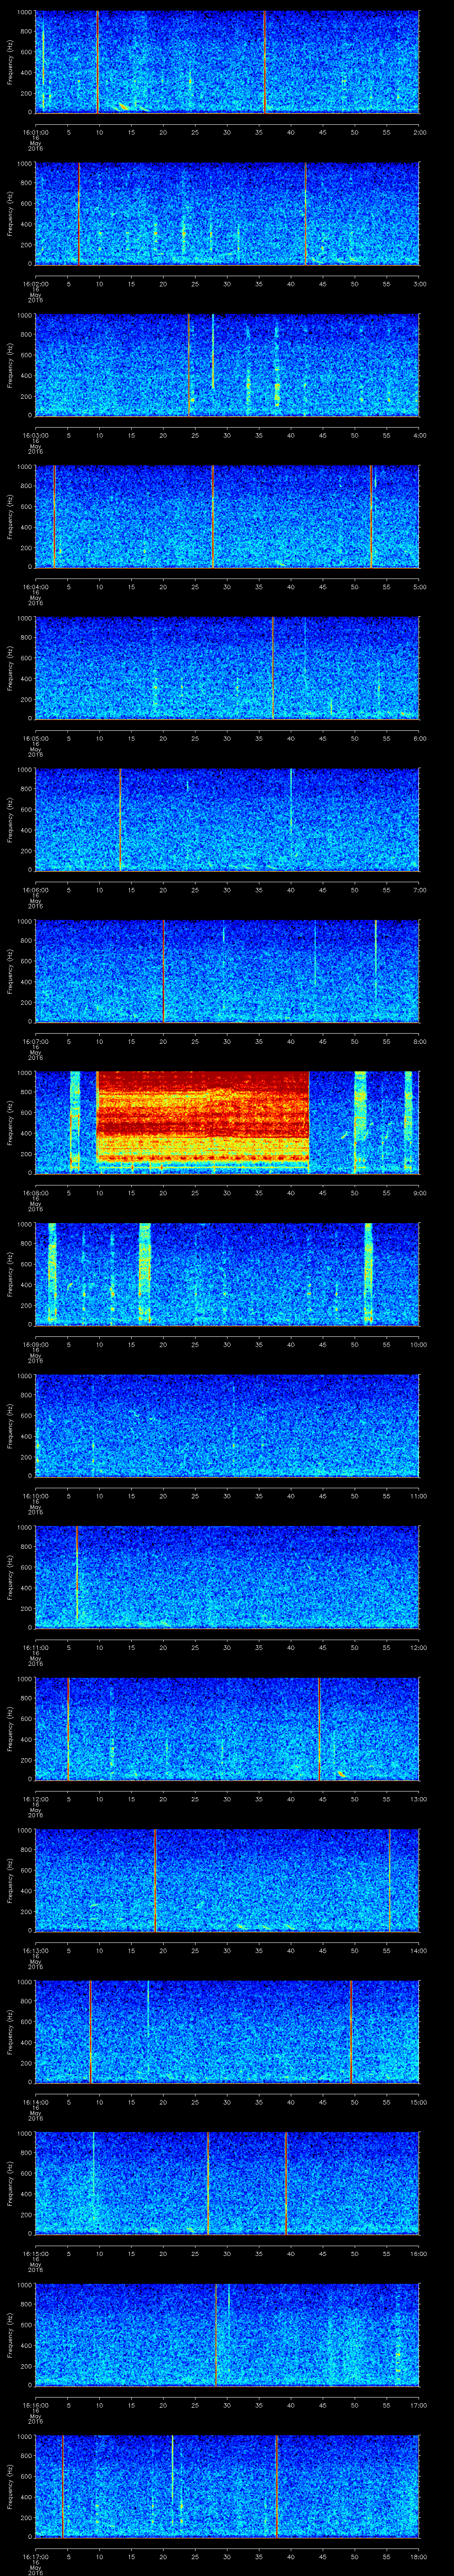The height and width of the screenshot is (2576, 454).
Task: Click the '16:16:00' time axis label
Action: 35,2405
